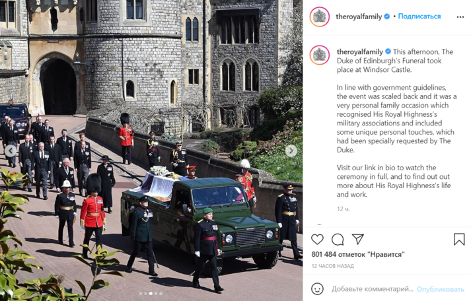Click the funeral procession photo
This screenshot has width=471, height=301.
[x=151, y=150]
